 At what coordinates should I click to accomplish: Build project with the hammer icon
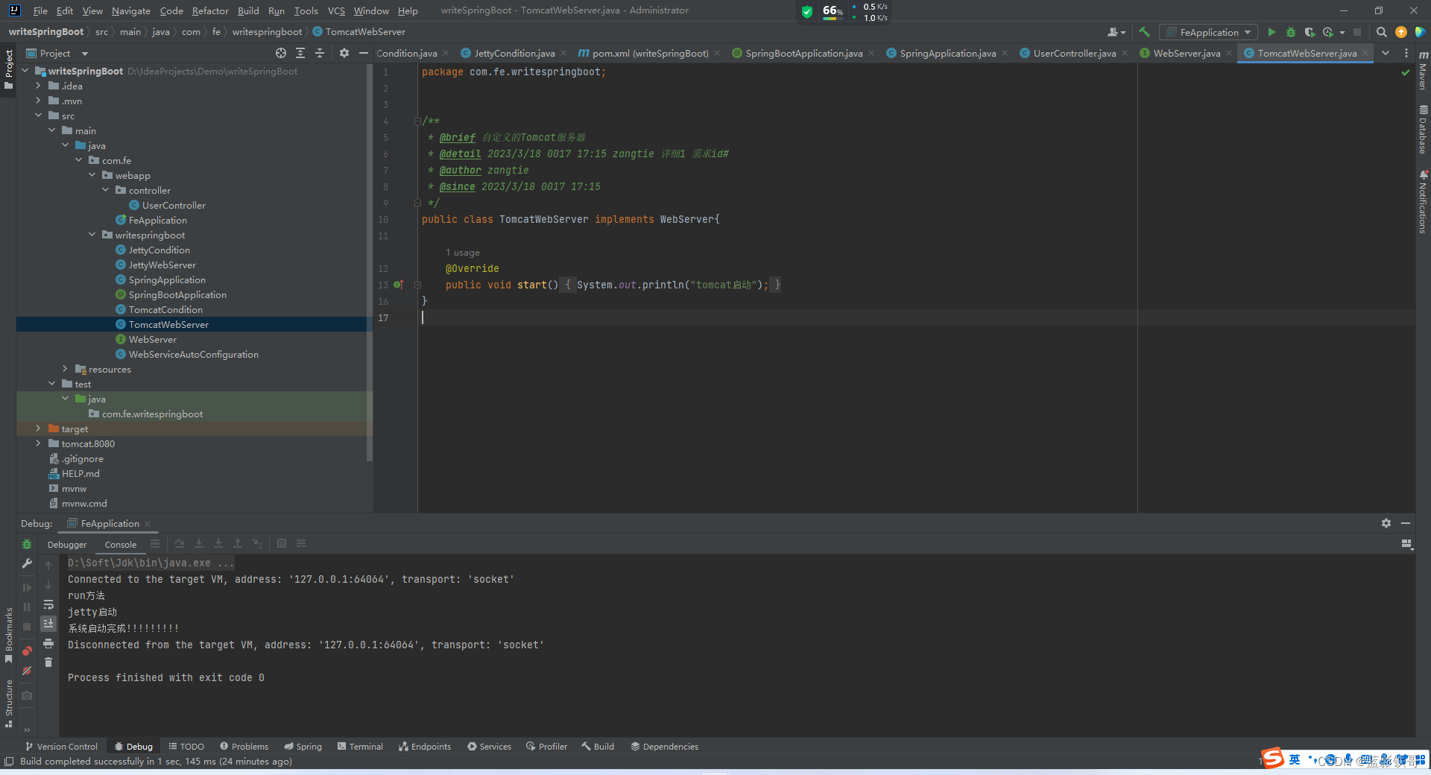1145,32
